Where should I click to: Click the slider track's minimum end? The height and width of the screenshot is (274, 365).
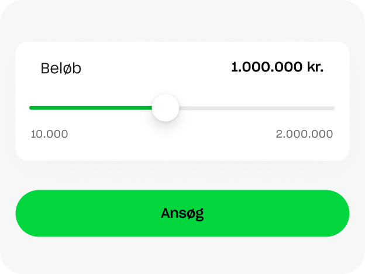(x=31, y=108)
